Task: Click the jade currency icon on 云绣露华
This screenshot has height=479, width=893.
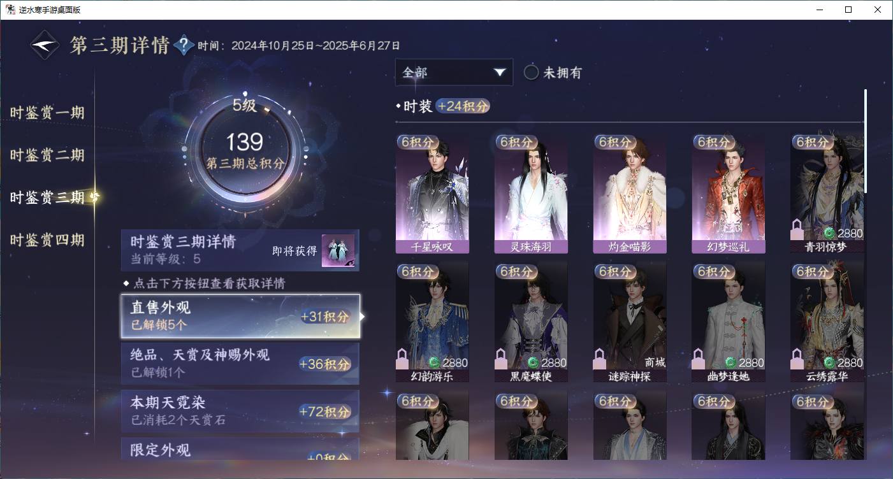Action: (829, 362)
